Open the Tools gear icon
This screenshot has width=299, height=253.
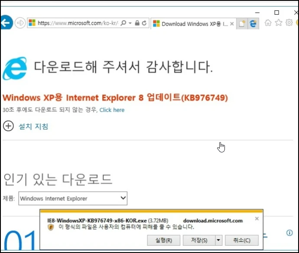(x=289, y=23)
